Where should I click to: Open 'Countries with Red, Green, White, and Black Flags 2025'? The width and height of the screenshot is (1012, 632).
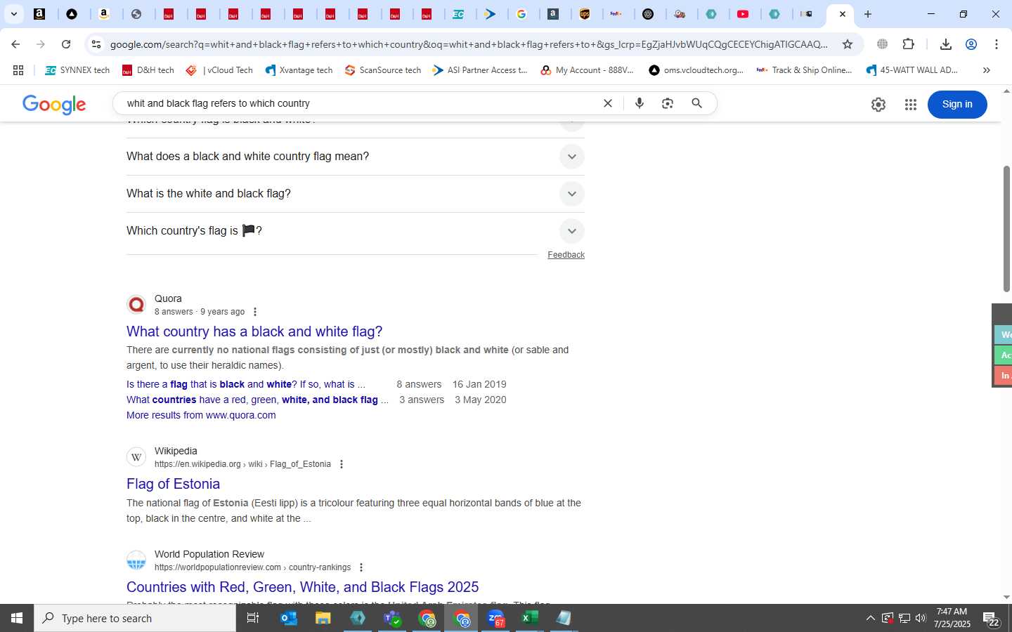(x=303, y=587)
